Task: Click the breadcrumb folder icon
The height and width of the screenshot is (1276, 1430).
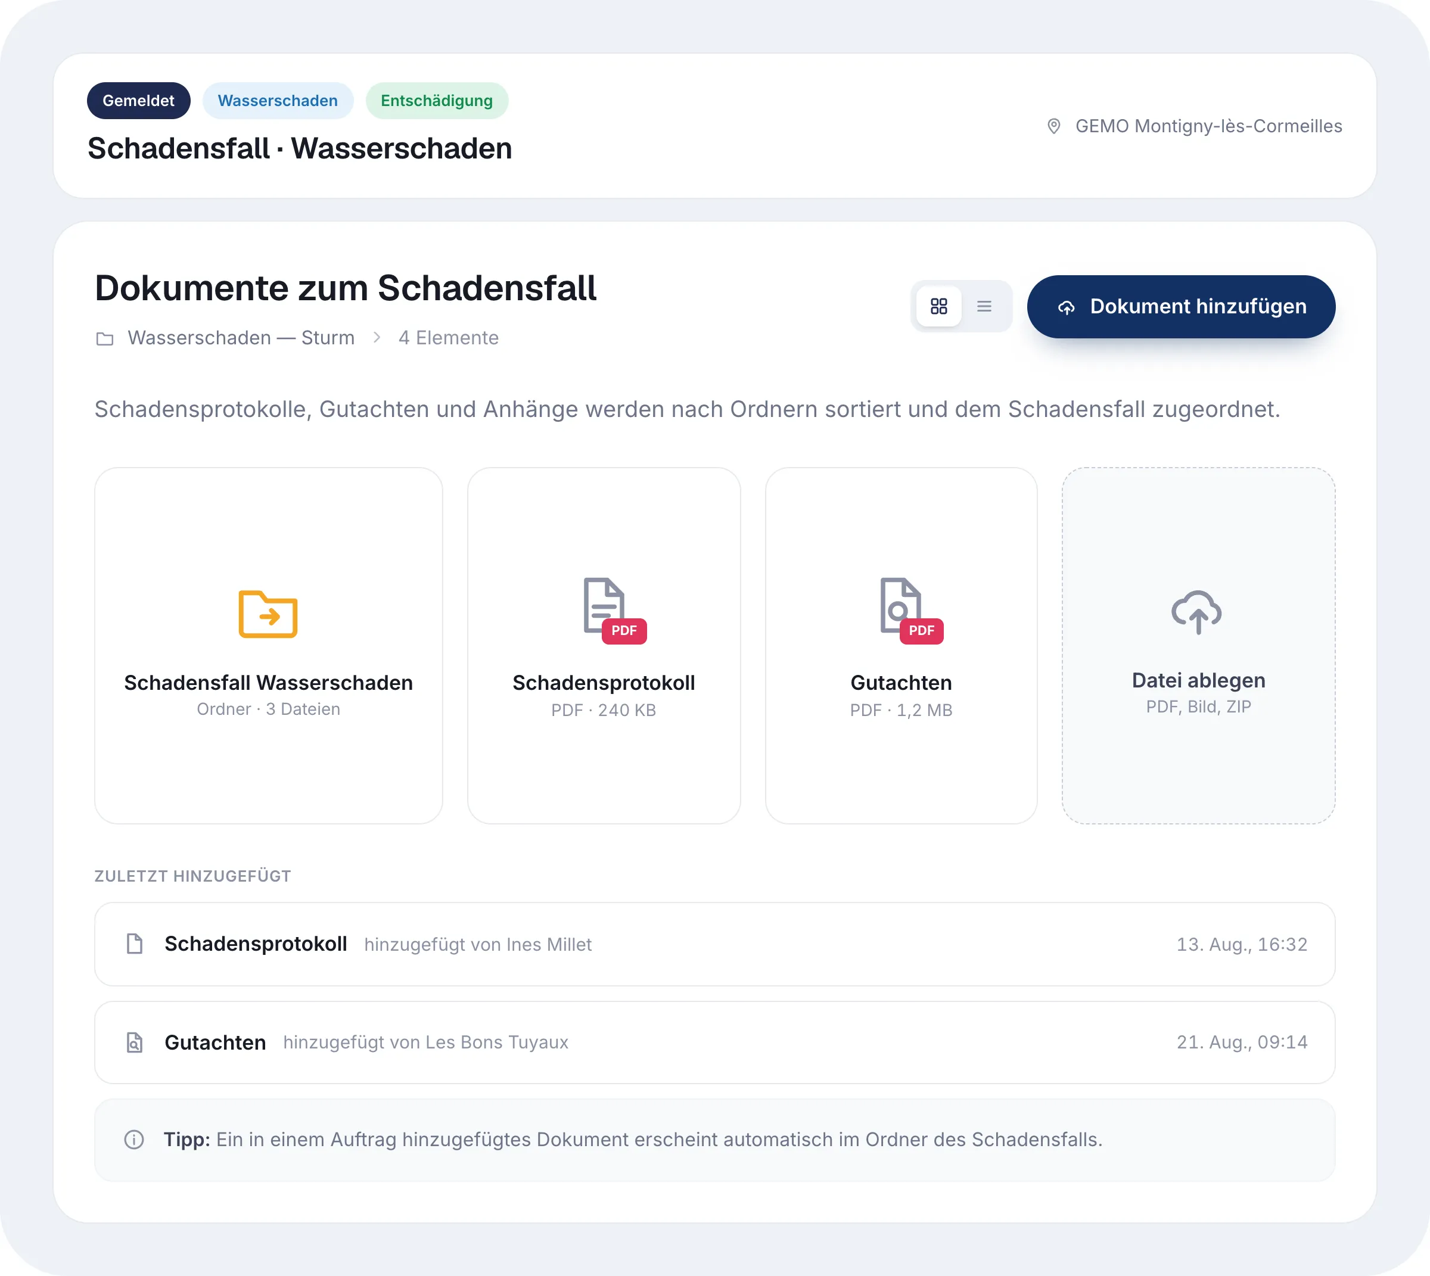Action: point(104,338)
